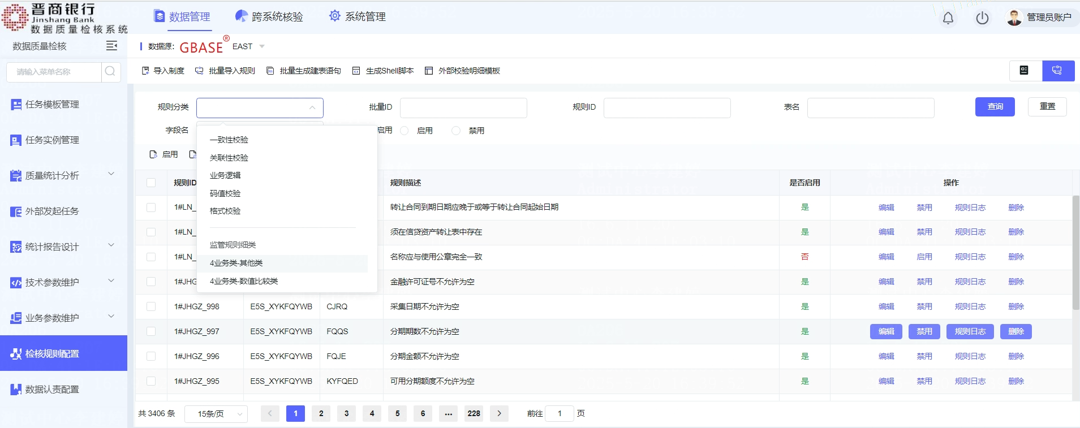Click the 查询 button

pyautogui.click(x=995, y=107)
